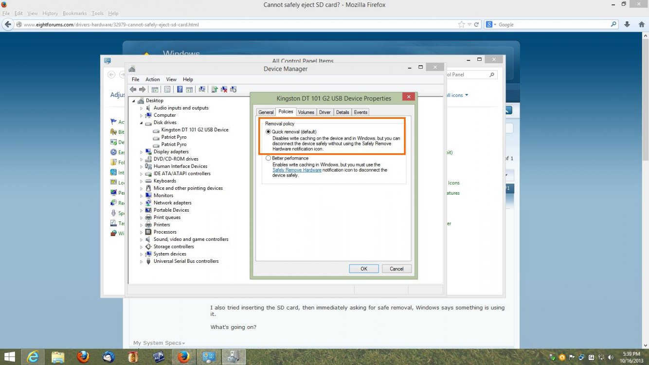Click the Google search box in Firefox
Screen dimensions: 649x365
[552, 24]
